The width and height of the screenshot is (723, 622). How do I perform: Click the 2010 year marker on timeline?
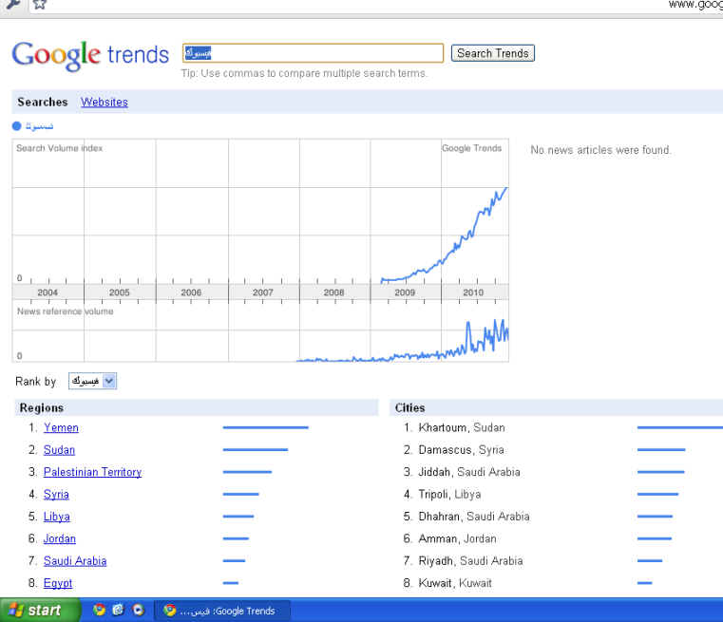pyautogui.click(x=472, y=292)
